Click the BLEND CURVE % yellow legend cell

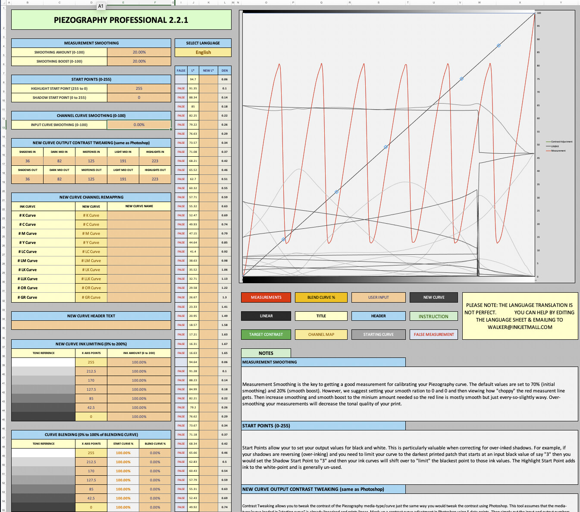(321, 297)
